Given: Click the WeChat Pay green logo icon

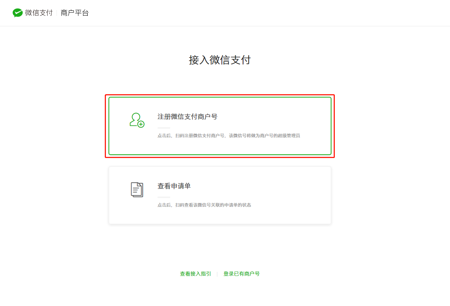Looking at the screenshot, I should pyautogui.click(x=17, y=13).
